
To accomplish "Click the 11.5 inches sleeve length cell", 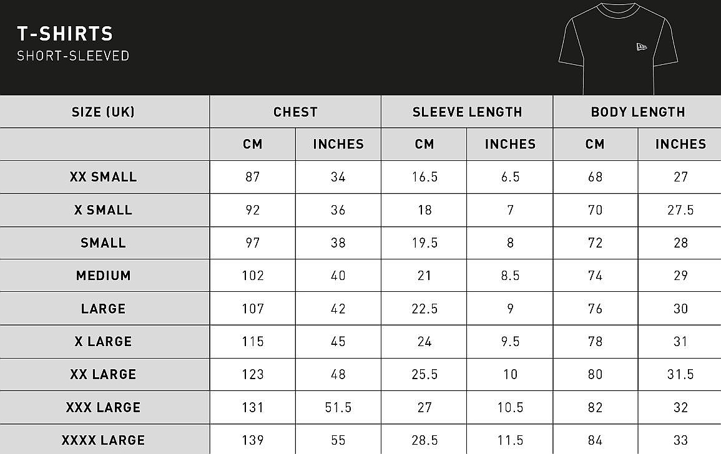I will (x=510, y=440).
